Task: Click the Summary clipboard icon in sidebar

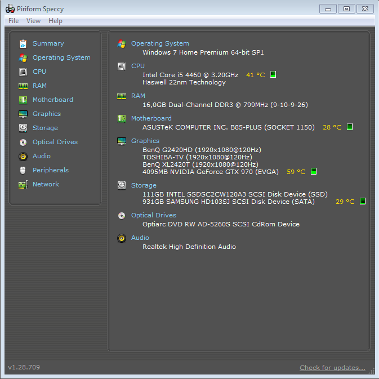Action: [23, 44]
